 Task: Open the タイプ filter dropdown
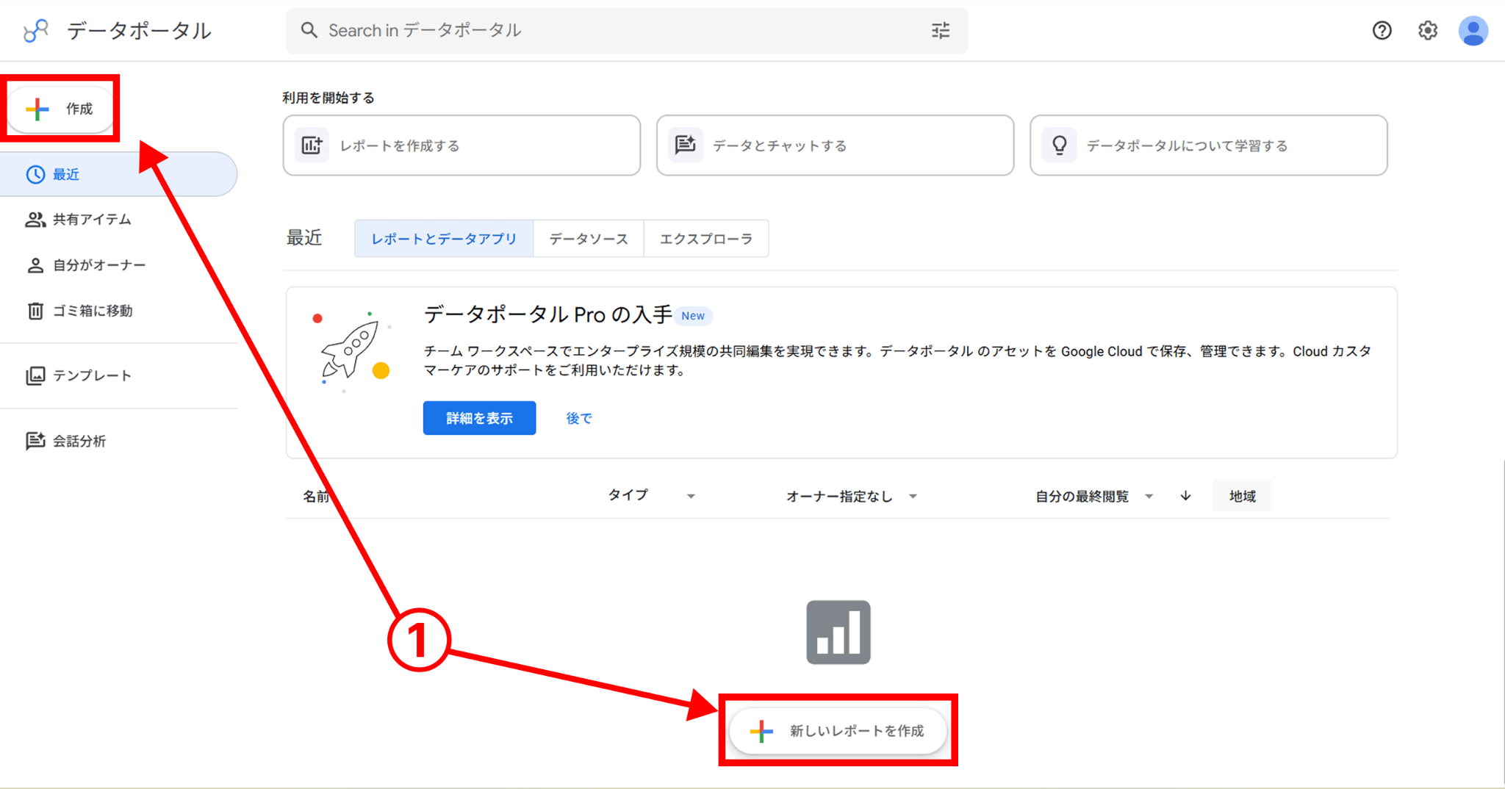(651, 496)
